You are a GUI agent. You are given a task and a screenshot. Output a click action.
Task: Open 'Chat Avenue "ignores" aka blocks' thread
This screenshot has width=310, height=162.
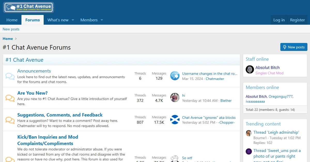point(209,118)
